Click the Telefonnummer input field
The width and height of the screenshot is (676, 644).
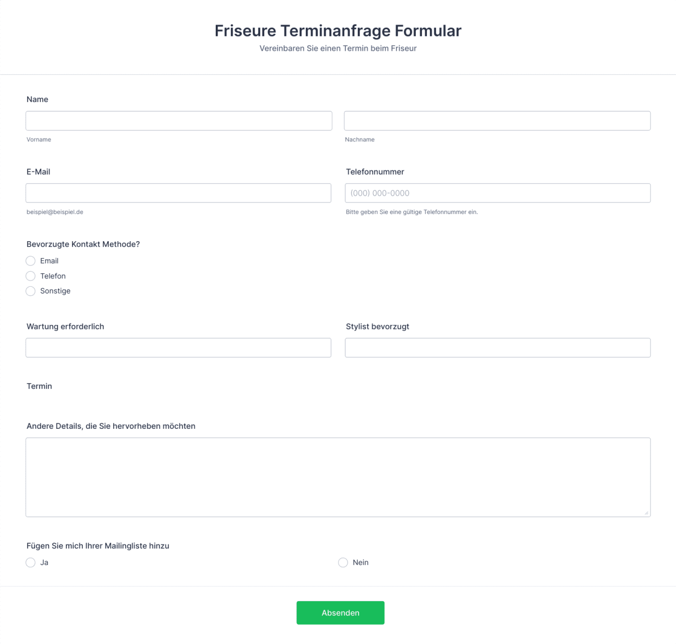(497, 193)
